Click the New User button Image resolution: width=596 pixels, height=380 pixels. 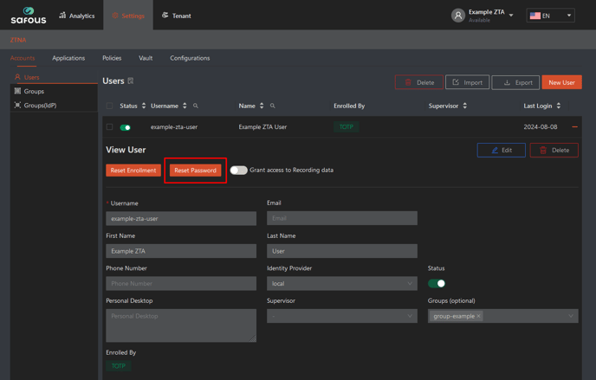pyautogui.click(x=560, y=82)
